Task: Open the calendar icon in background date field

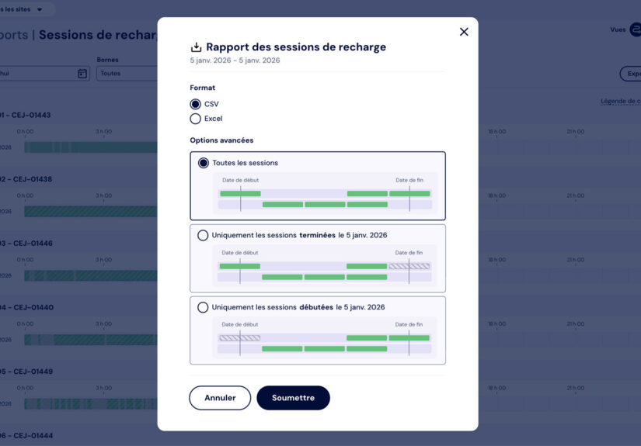Action: tap(82, 74)
